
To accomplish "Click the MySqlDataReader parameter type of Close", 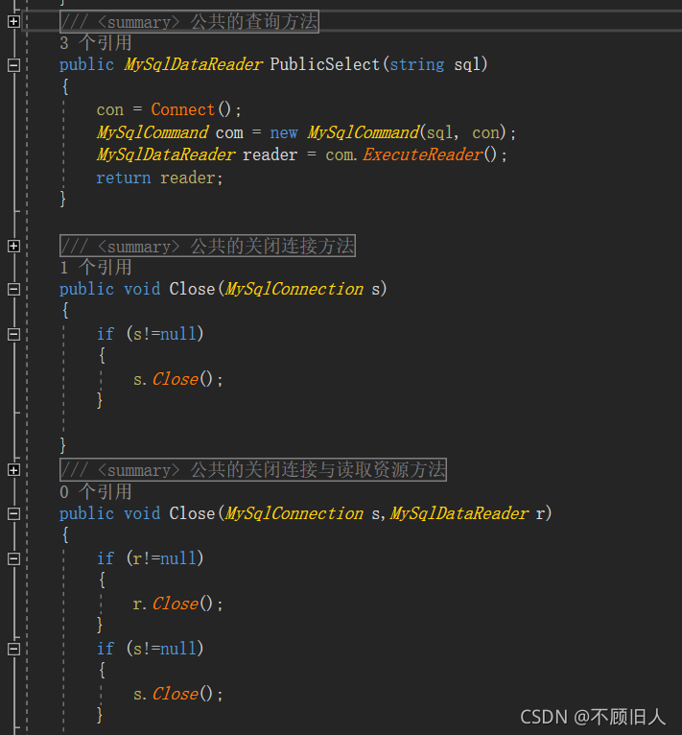I will (x=459, y=513).
